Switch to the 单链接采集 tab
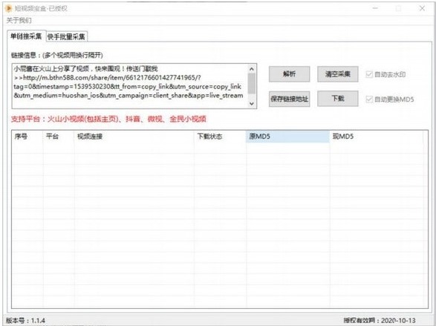 26,36
